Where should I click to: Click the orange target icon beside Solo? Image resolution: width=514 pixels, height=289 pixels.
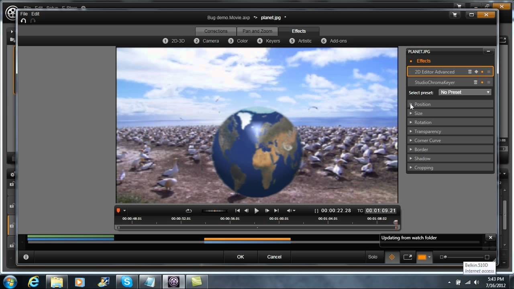pos(392,257)
